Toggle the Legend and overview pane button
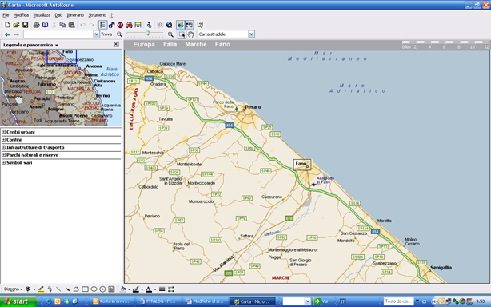This screenshot has width=491, height=307. coord(102,25)
